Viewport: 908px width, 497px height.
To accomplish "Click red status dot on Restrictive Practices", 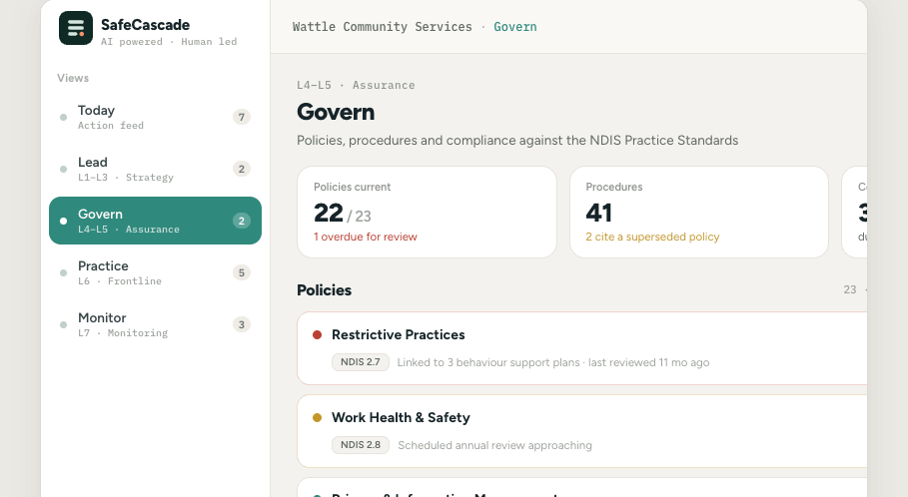I will tap(317, 334).
